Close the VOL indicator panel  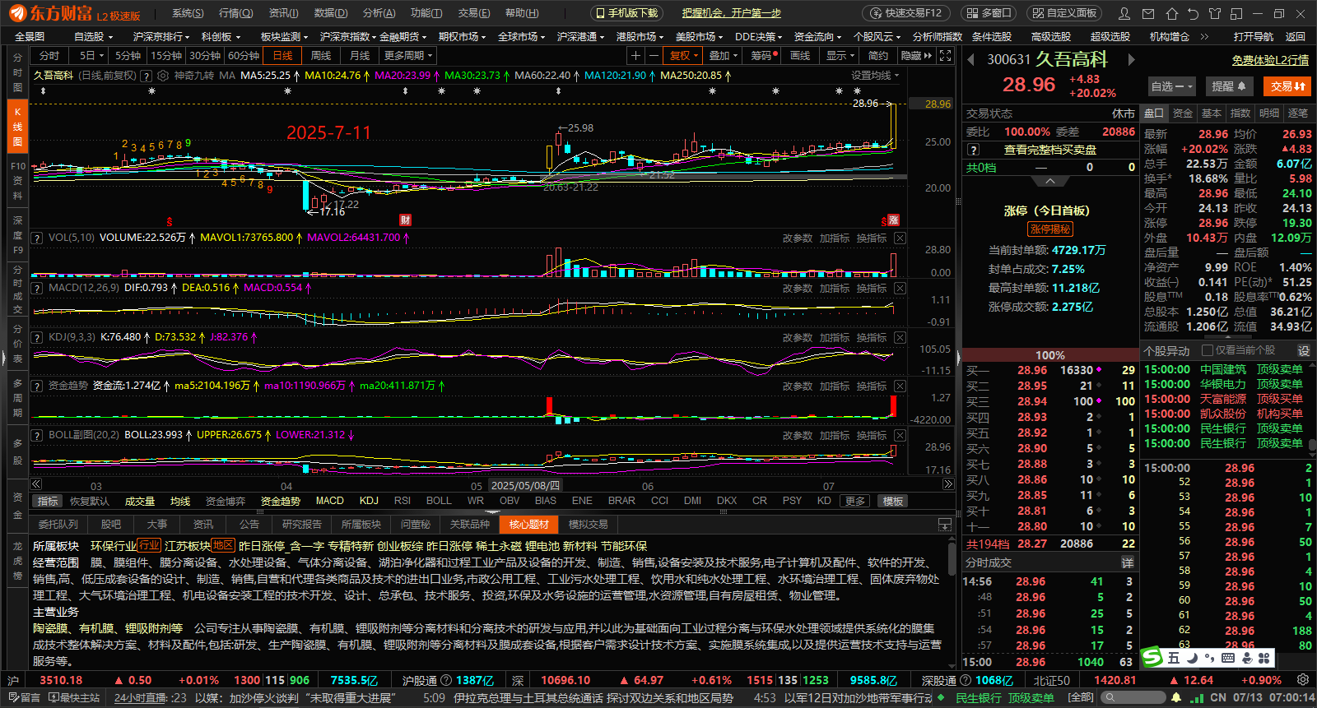(x=900, y=238)
